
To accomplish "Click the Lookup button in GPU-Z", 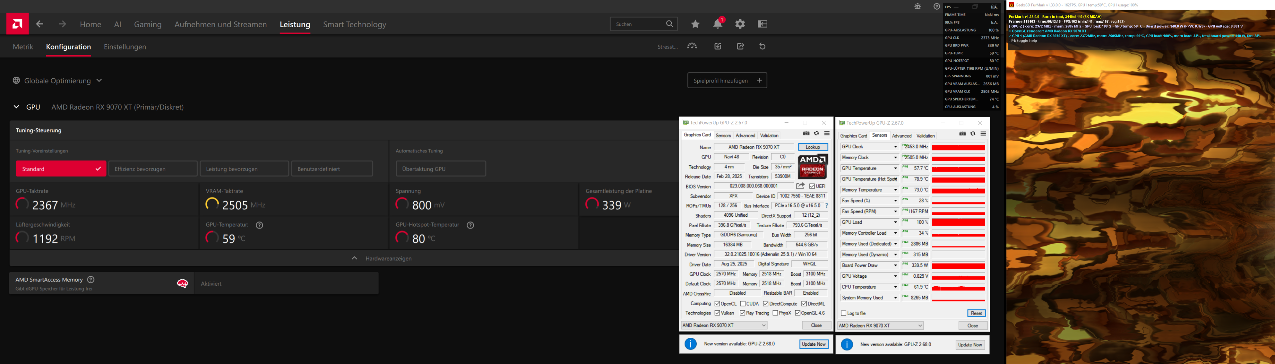I will 813,147.
